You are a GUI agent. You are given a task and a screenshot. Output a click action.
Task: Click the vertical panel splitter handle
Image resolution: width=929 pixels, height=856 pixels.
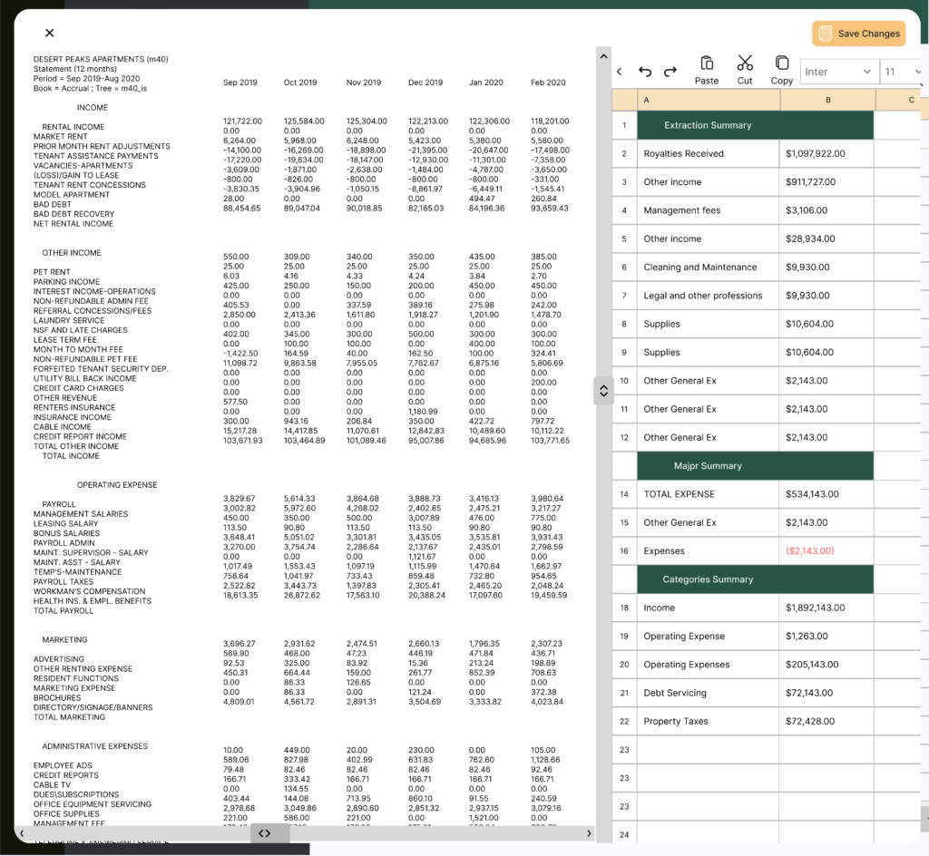pyautogui.click(x=603, y=391)
